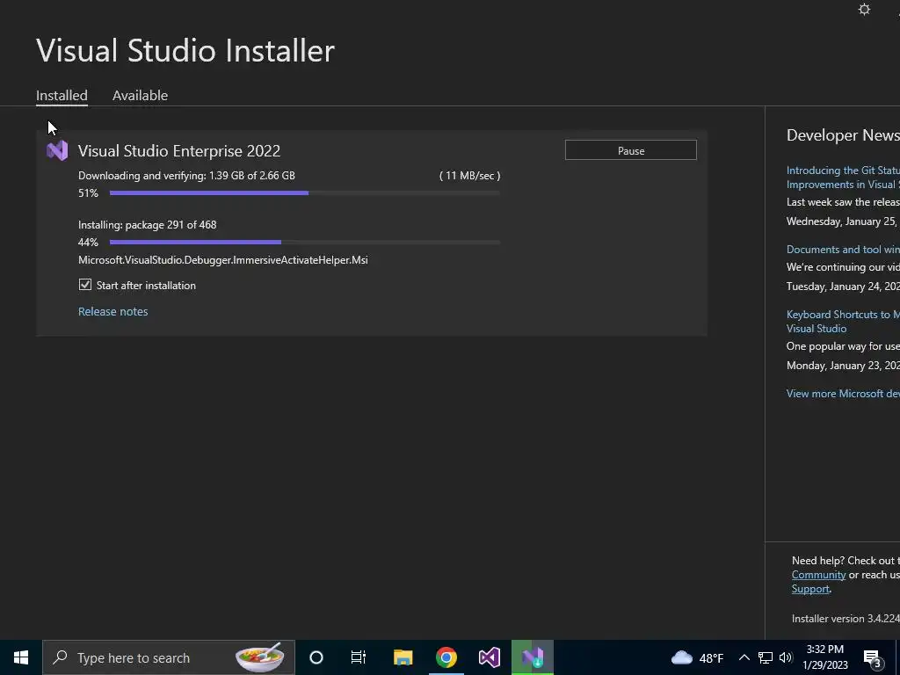Open the Documents and tool windows article
This screenshot has height=675, width=900.
[x=843, y=249]
